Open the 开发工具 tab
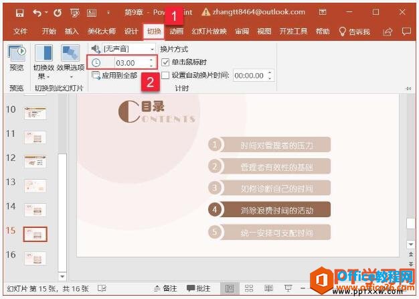Viewport: 419px width, 299px height. tap(293, 32)
